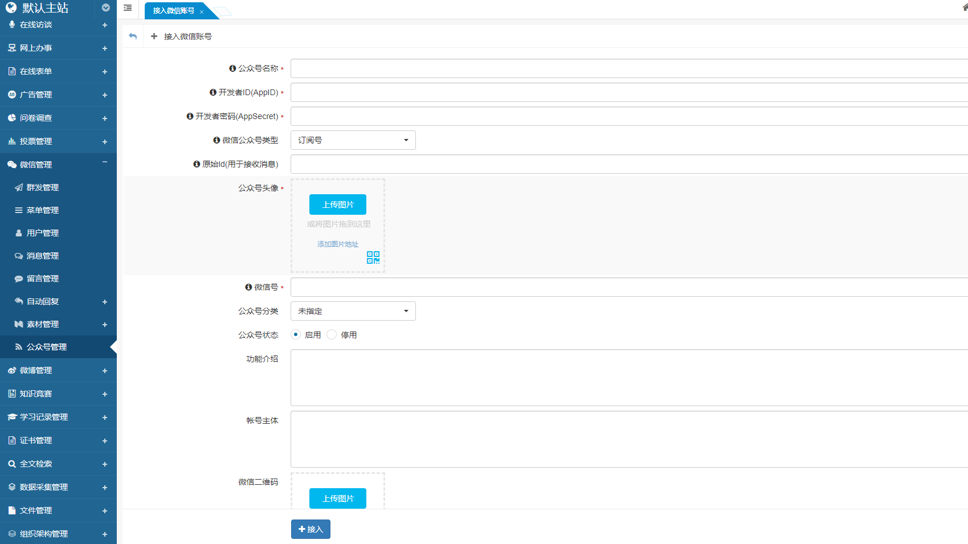Select the 停用 radio button

tap(332, 335)
